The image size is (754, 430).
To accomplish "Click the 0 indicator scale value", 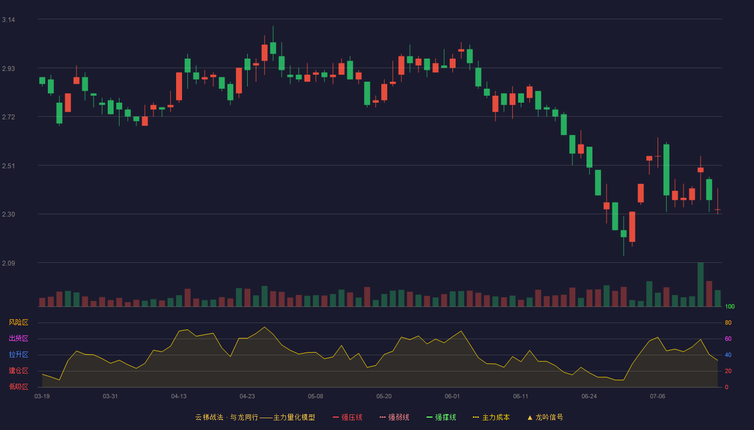I will click(727, 387).
